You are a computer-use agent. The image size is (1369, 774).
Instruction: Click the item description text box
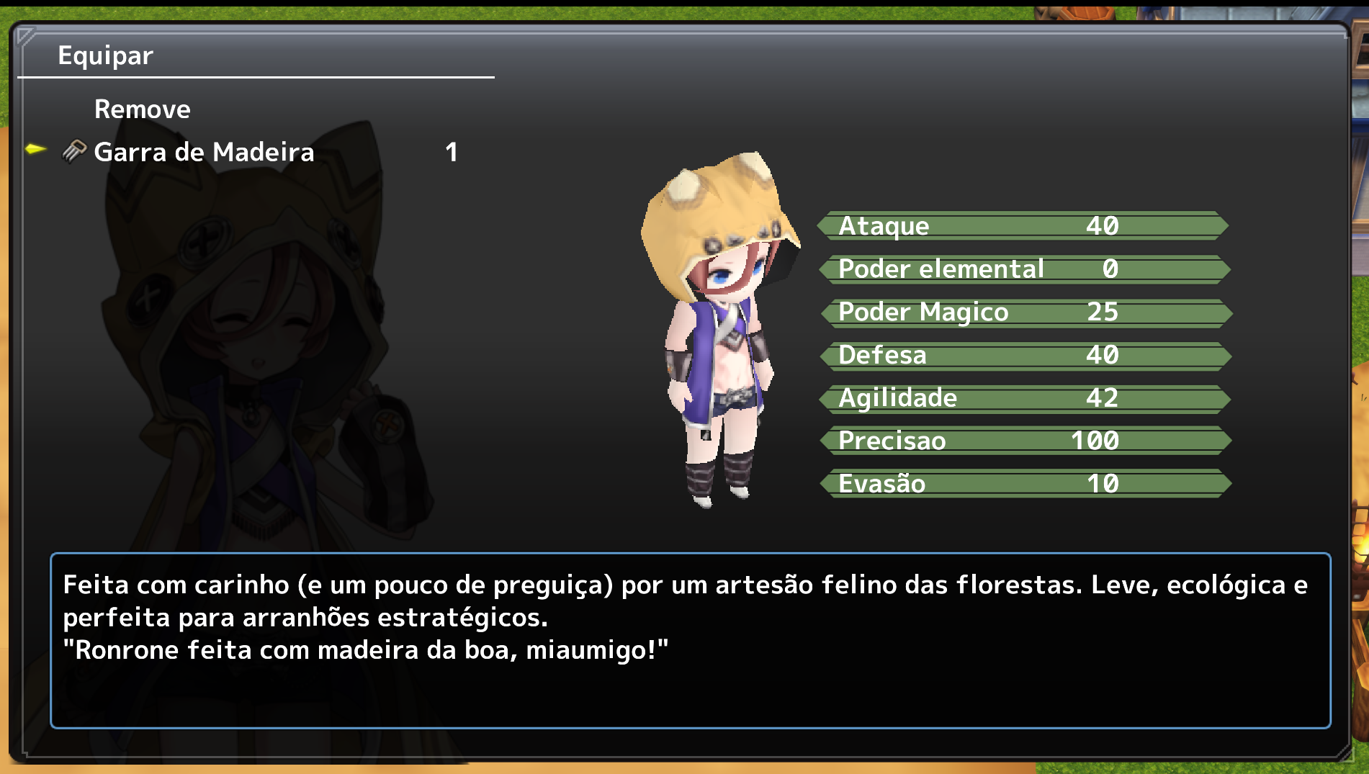click(x=690, y=640)
